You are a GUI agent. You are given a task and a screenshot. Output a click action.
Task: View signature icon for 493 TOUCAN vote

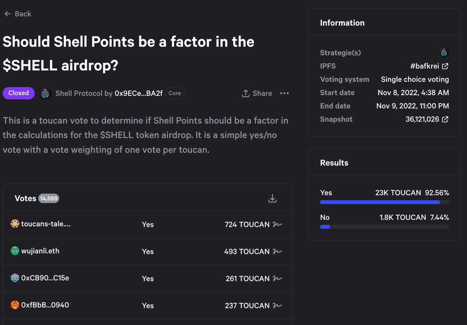277,252
